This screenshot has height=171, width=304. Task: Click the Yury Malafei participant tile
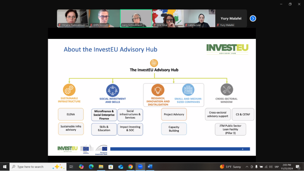[231, 18]
